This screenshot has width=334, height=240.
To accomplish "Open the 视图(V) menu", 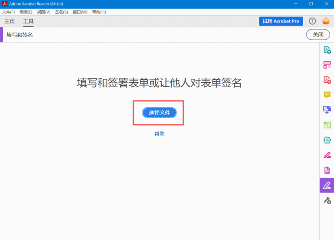I will (43, 12).
